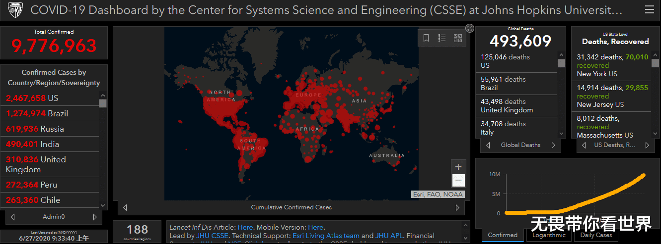Show next list after Global Deaths
661x244 pixels.
pyautogui.click(x=553, y=145)
